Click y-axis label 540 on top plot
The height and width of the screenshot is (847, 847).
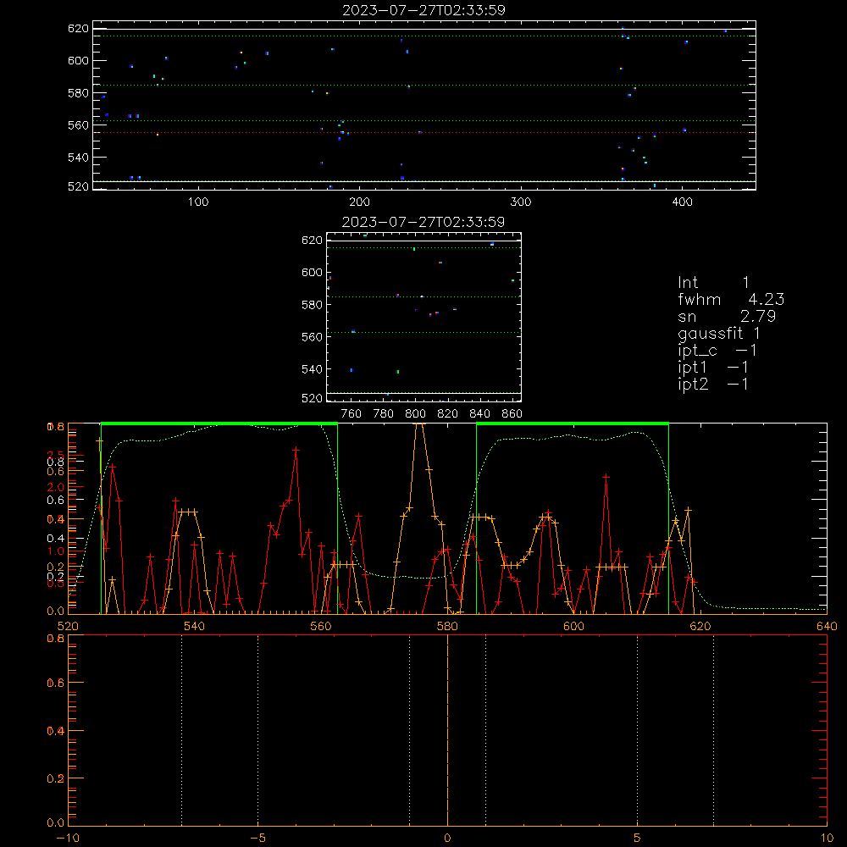click(78, 158)
